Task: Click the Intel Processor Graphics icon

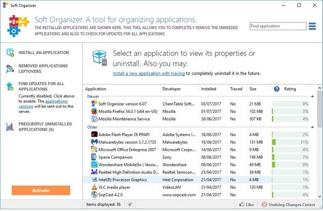Action: 94,180
